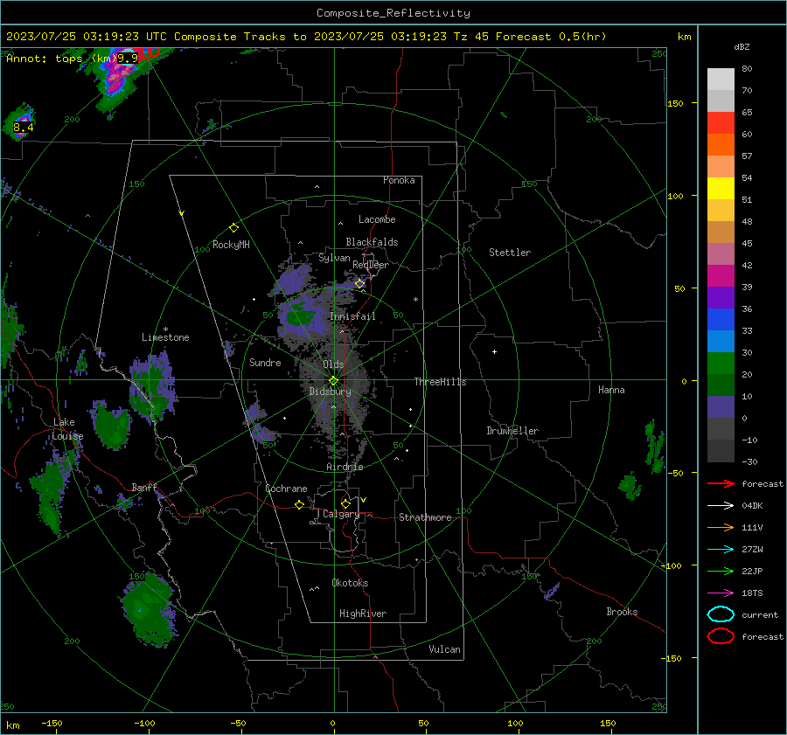Image resolution: width=787 pixels, height=735 pixels.
Task: Click the white plus marker west of Hanna
Action: pos(494,351)
